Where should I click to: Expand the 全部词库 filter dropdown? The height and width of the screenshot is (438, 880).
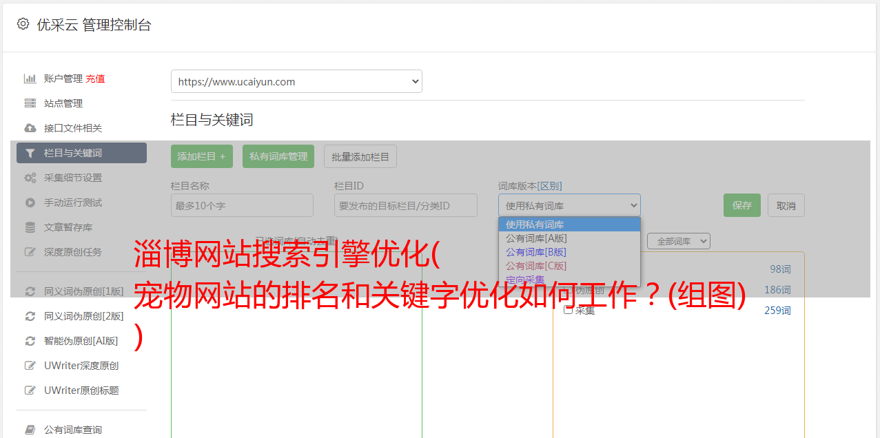pyautogui.click(x=679, y=241)
